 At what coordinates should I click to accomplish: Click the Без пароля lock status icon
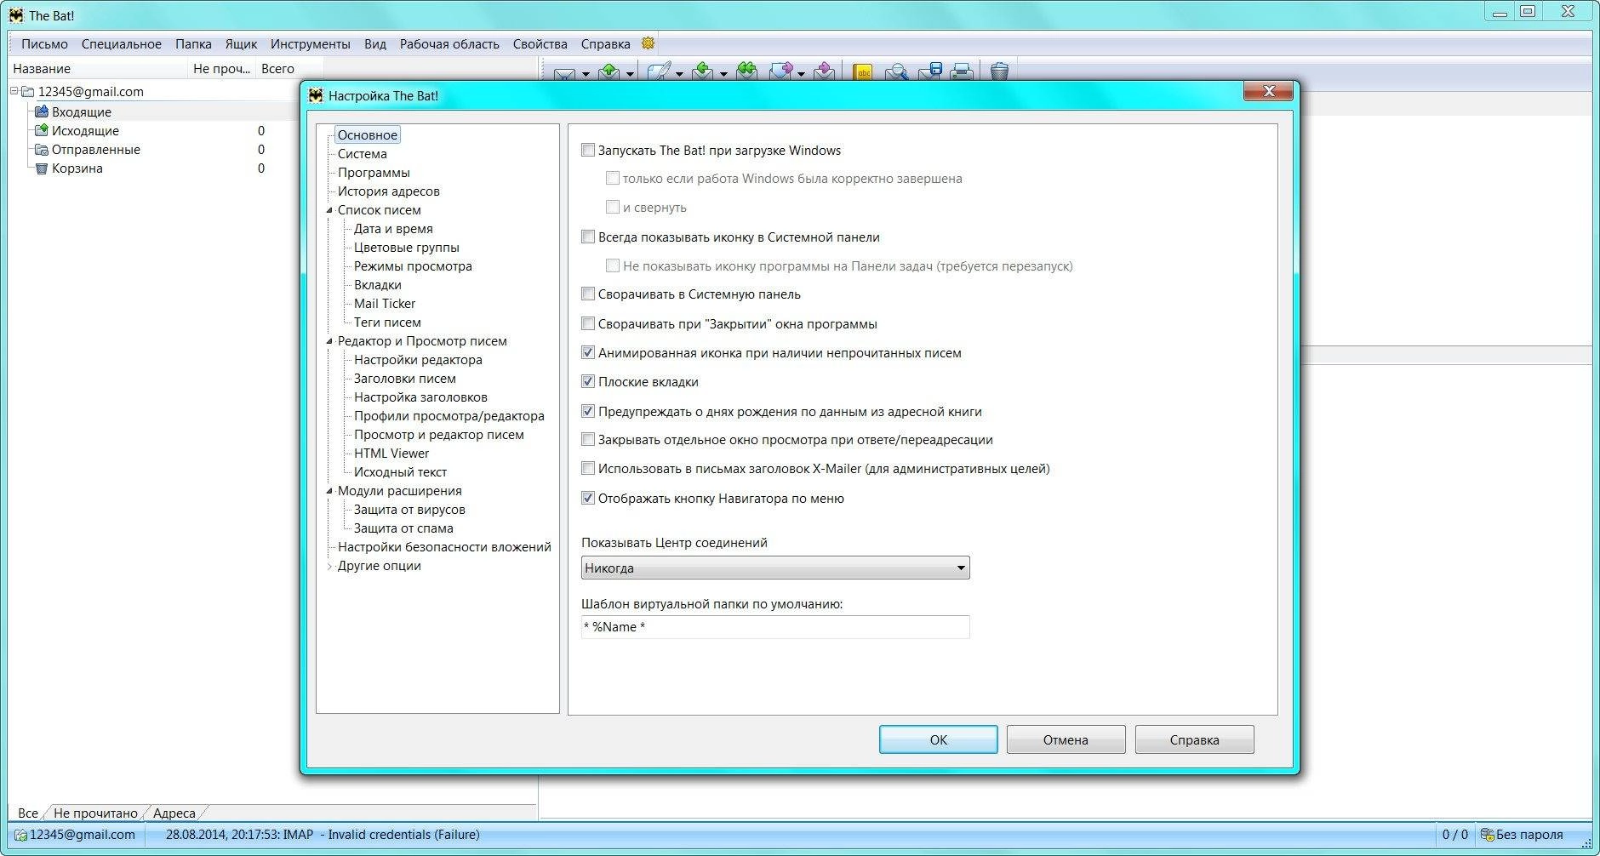coord(1488,835)
